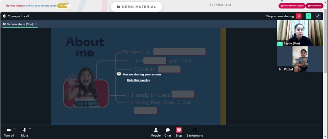
Task: Open the Chat panel
Action: (168, 132)
